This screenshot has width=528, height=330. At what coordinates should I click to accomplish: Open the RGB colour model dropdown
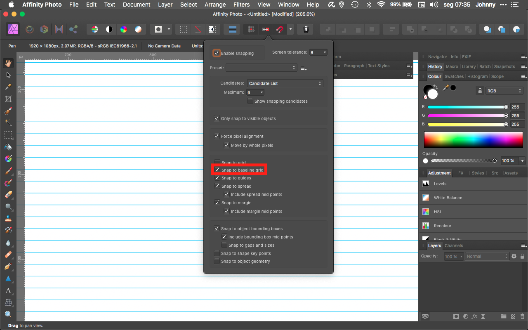[x=504, y=91]
